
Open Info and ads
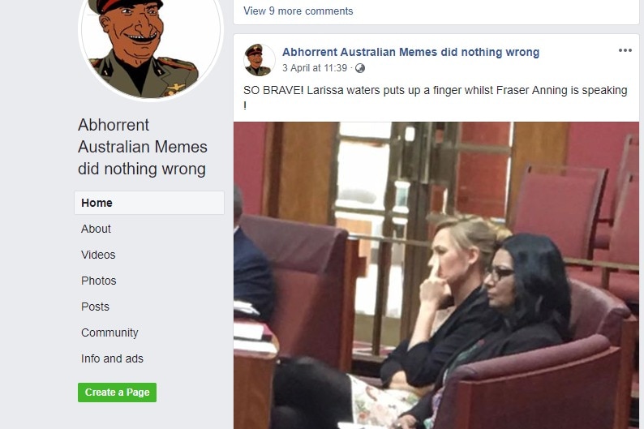coord(112,358)
